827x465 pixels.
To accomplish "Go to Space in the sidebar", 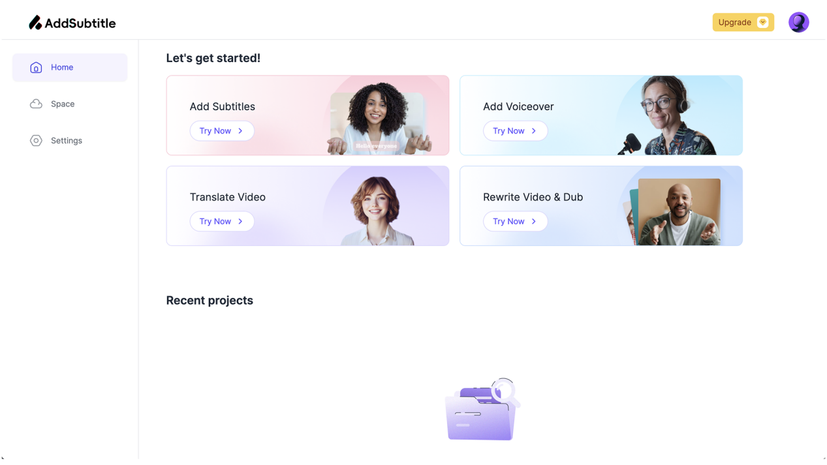I will pyautogui.click(x=70, y=104).
